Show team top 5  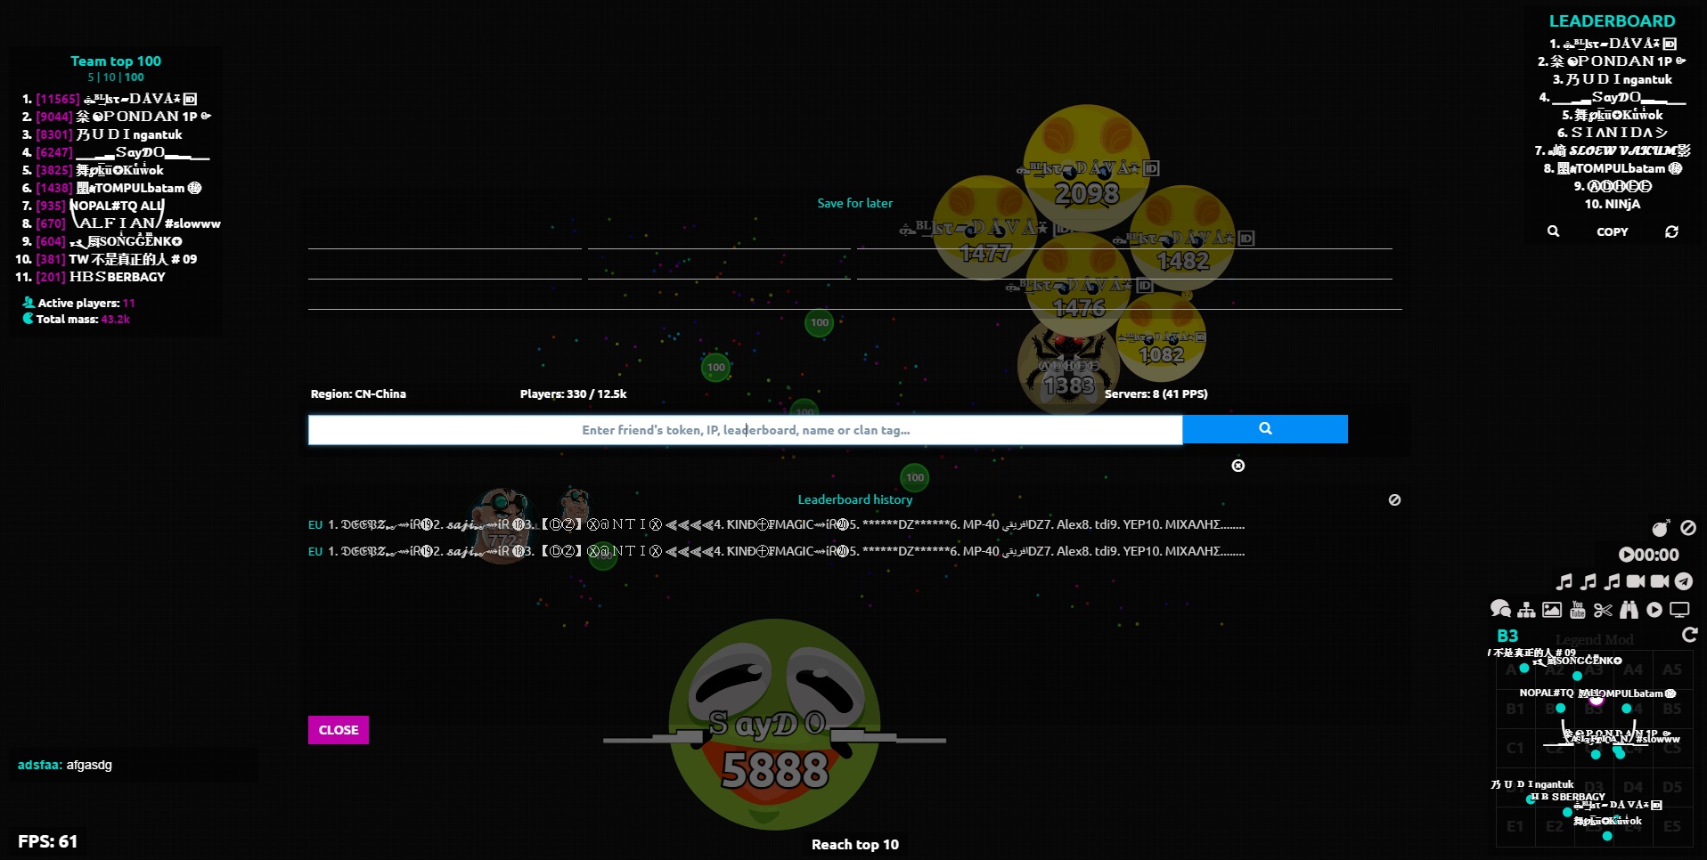pyautogui.click(x=91, y=77)
